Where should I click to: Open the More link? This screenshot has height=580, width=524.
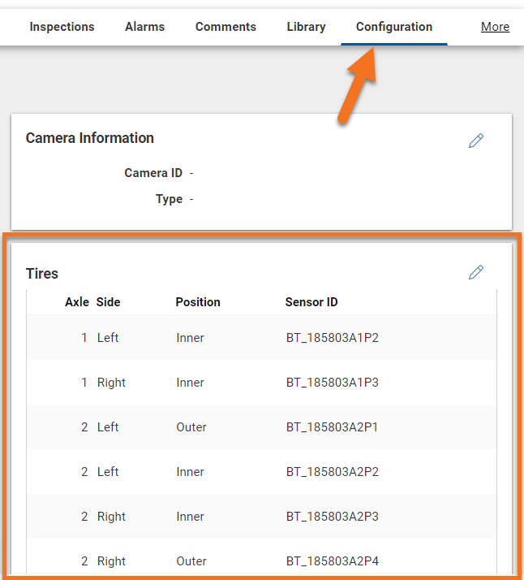pos(495,27)
